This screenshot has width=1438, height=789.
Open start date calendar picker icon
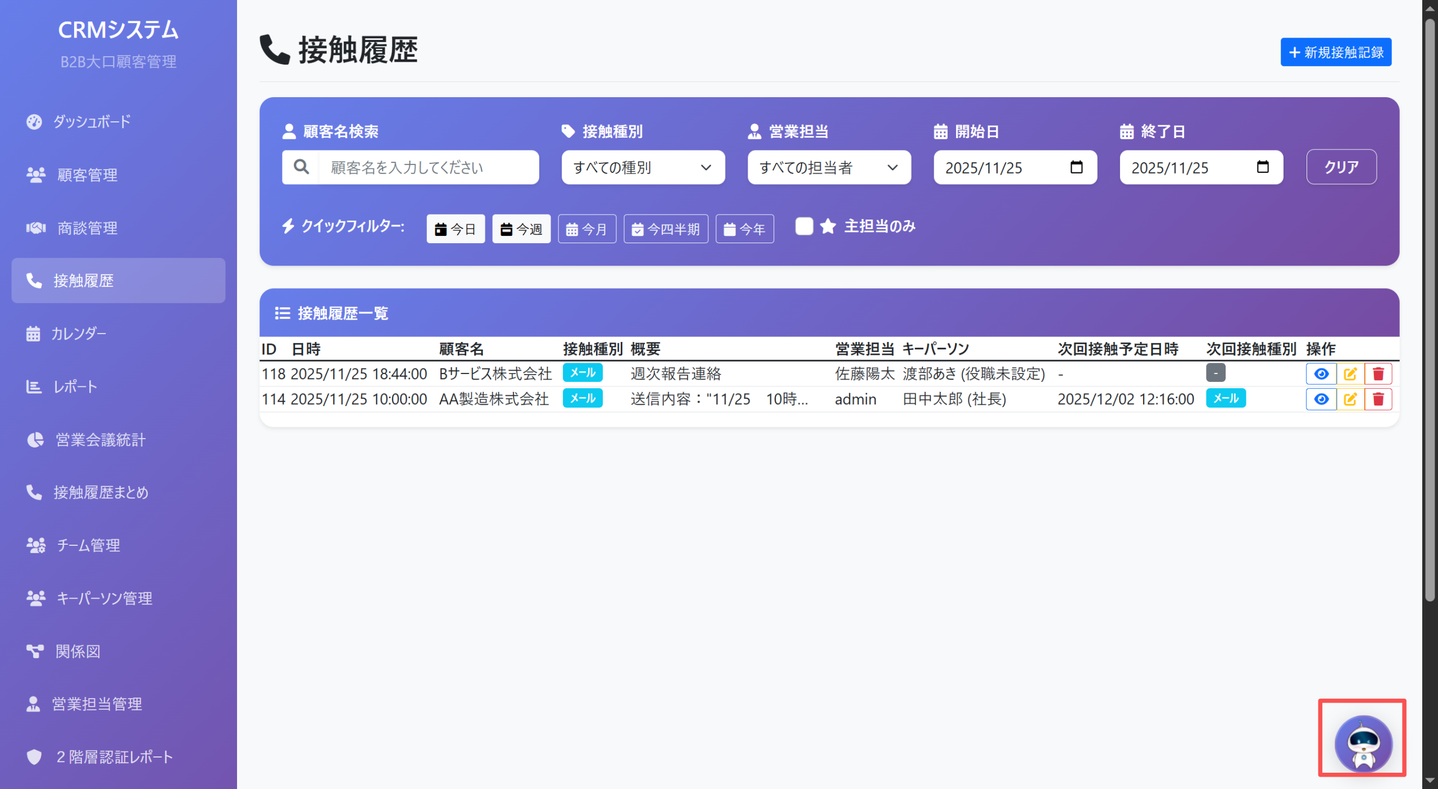[1076, 167]
